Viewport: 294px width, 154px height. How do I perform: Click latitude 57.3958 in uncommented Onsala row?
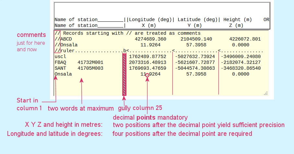[x=196, y=74]
